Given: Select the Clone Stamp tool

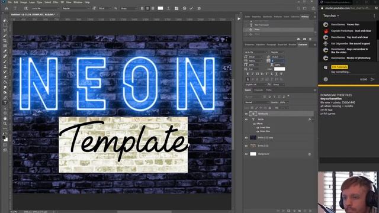Looking at the screenshot, I should (x=5, y=66).
